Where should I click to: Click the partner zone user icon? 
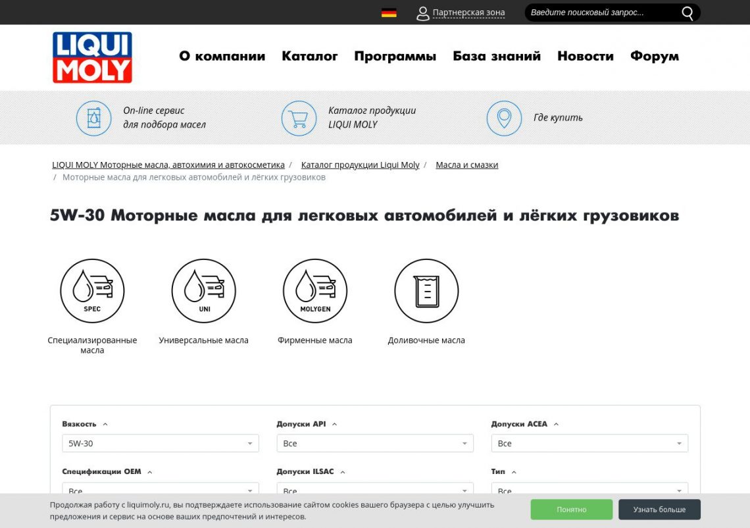(422, 13)
